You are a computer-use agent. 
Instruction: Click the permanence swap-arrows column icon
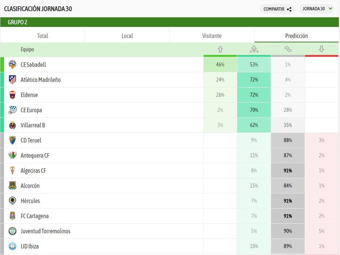pyautogui.click(x=288, y=49)
